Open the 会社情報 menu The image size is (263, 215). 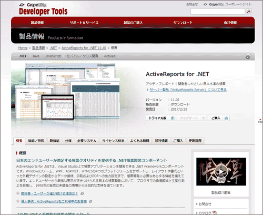[x=230, y=23]
